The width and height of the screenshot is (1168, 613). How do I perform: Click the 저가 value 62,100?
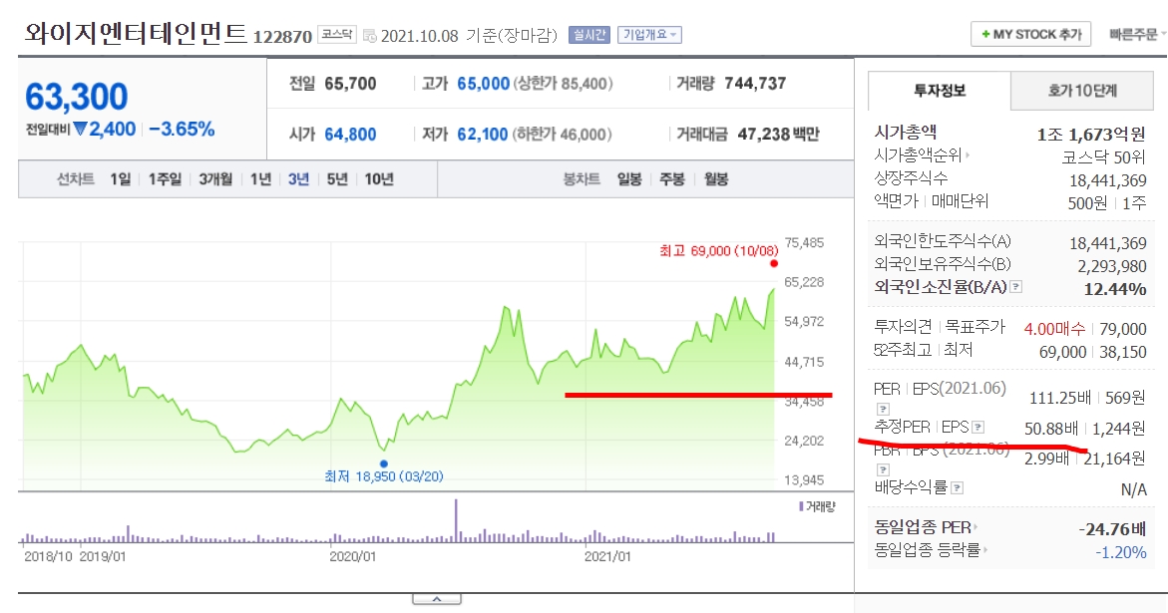tap(482, 135)
